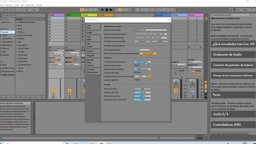Click the Entrada channel configuration button
This screenshot has height=144, width=256.
click(142, 41)
